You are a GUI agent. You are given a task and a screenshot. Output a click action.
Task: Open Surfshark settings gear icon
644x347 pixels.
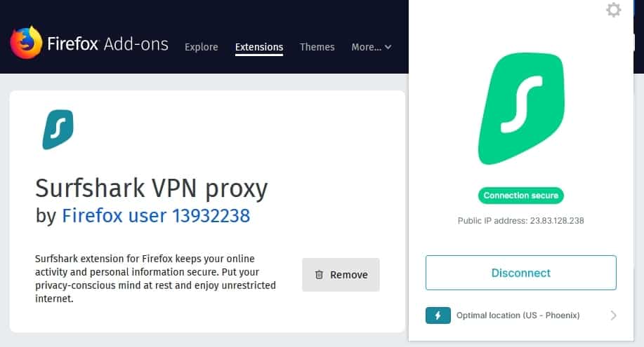613,10
